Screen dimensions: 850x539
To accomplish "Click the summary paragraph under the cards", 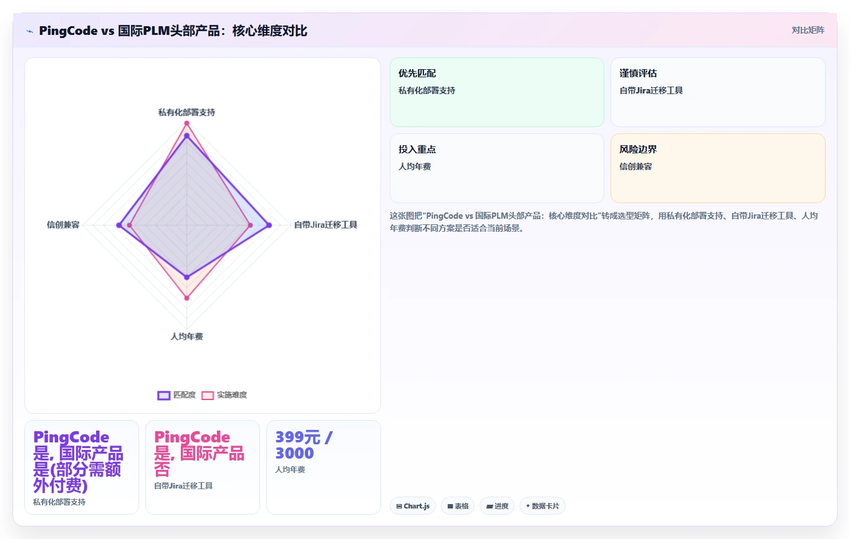I will (604, 222).
